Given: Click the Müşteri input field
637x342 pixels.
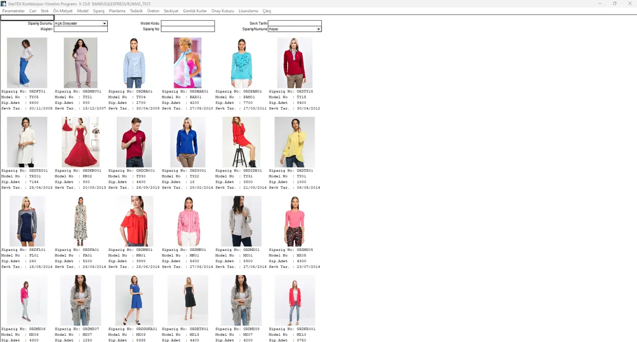Looking at the screenshot, I should 80,29.
